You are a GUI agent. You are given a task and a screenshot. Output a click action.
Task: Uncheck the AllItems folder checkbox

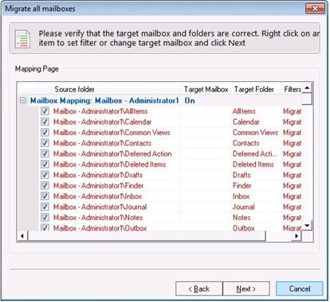pyautogui.click(x=45, y=111)
